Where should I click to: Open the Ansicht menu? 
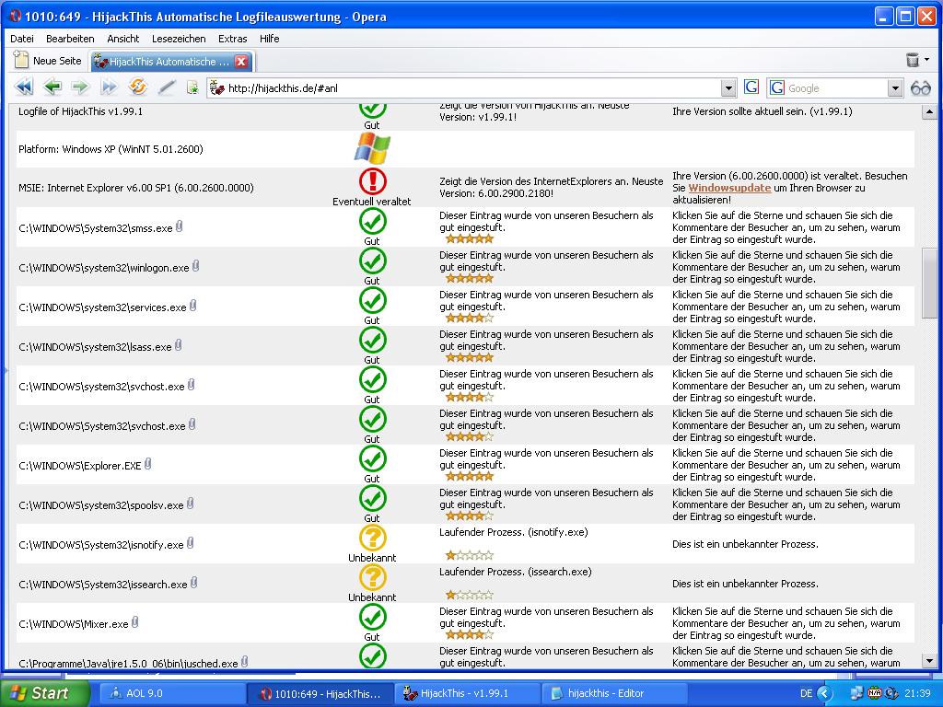click(123, 39)
